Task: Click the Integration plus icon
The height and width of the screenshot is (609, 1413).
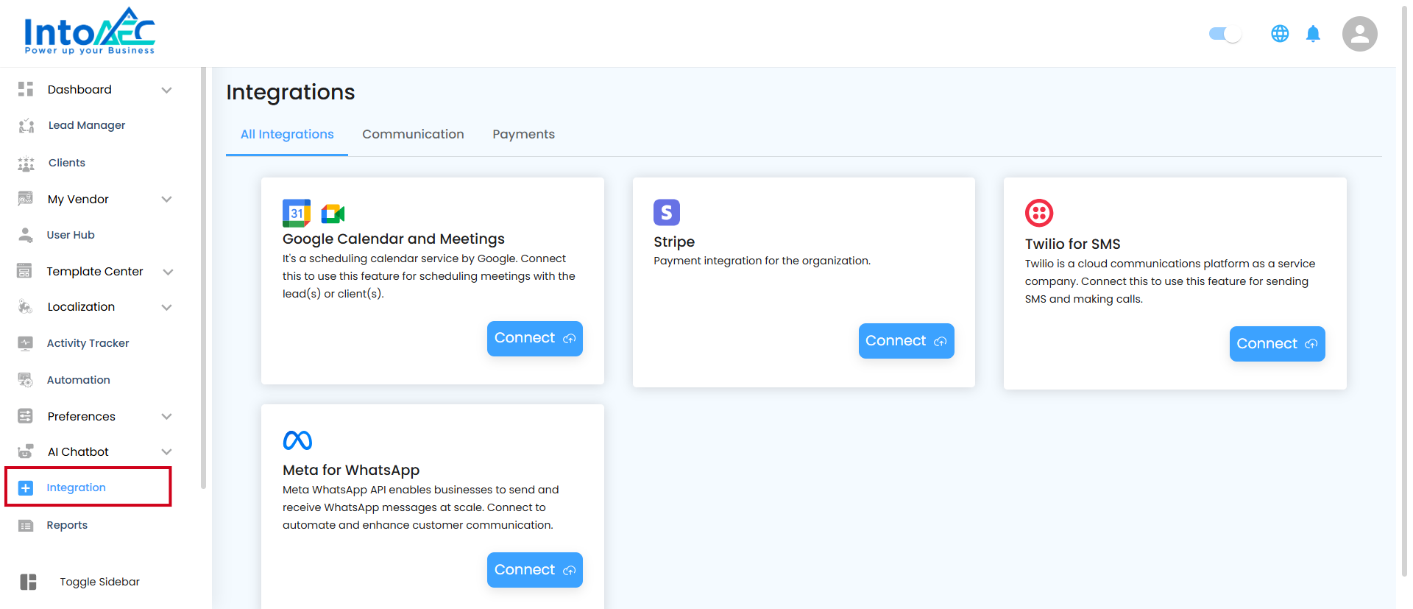Action: 26,487
